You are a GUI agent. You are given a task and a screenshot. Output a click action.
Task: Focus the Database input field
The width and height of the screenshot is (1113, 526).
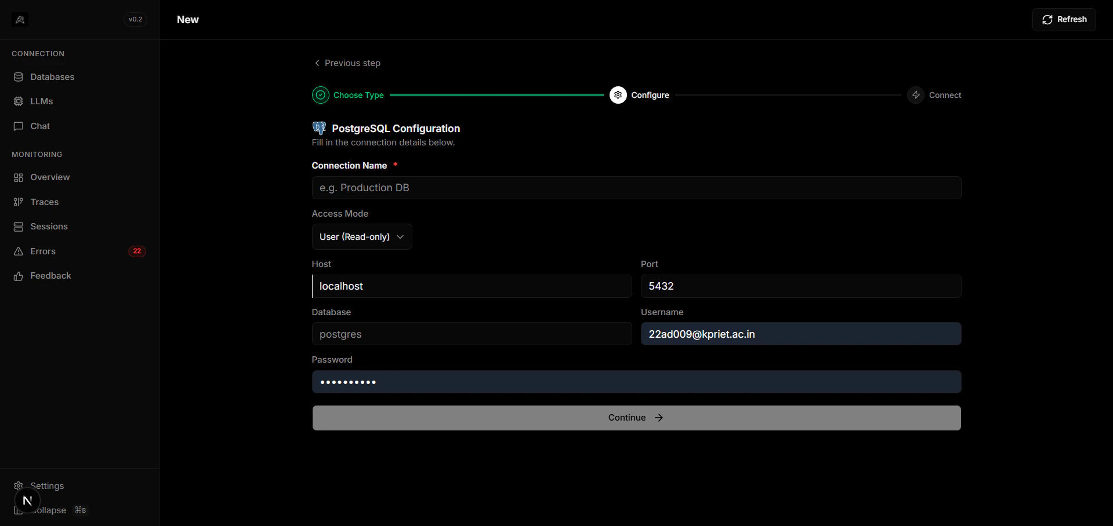tap(472, 334)
